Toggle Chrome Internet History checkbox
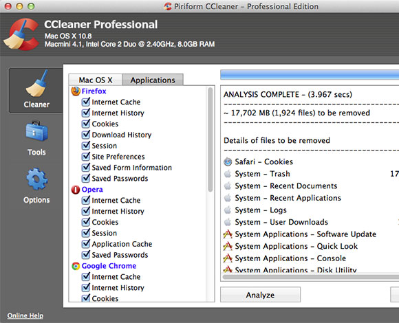Screen dimensions: 399x323 86,288
